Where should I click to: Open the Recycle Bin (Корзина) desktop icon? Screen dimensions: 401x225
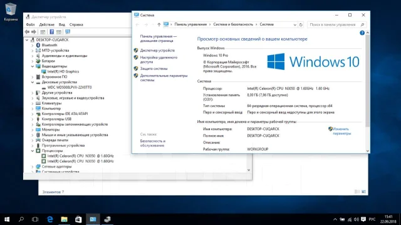click(11, 12)
